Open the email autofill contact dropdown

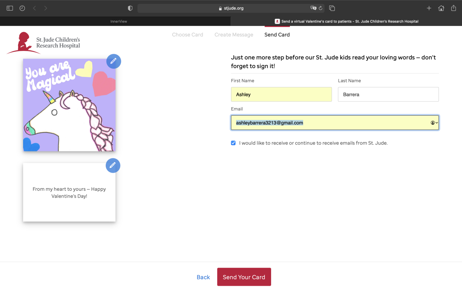pos(434,123)
